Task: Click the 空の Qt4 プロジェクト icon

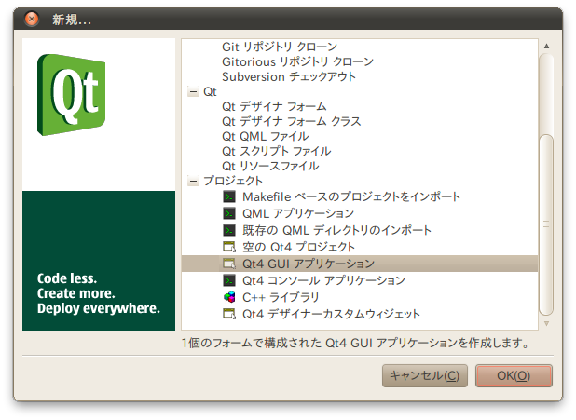Action: (229, 247)
